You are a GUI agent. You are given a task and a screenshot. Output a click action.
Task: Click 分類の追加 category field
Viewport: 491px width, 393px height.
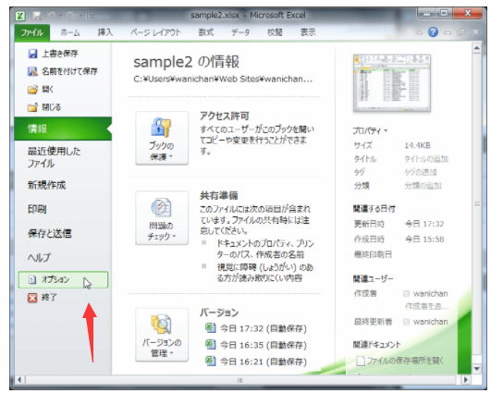pos(423,186)
